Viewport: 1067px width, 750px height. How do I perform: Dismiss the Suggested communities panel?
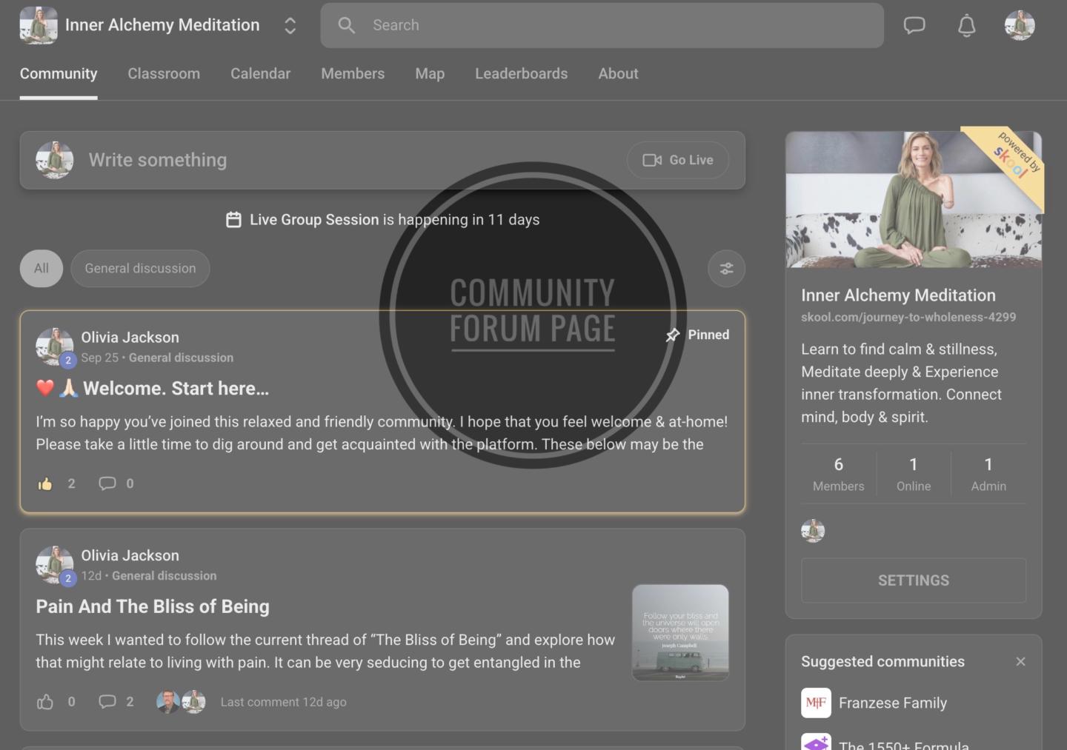1020,662
